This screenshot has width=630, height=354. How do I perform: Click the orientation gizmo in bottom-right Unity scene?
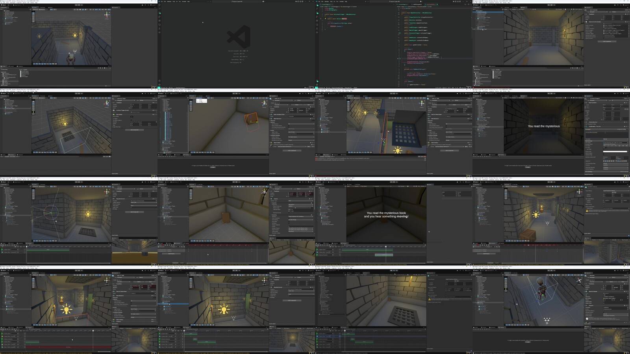pyautogui.click(x=579, y=280)
